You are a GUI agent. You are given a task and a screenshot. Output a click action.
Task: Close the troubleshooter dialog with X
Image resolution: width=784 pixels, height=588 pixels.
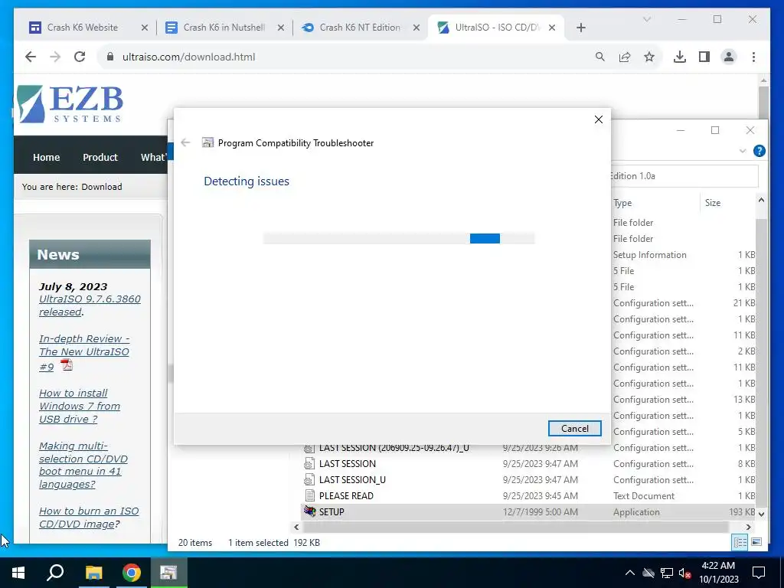[599, 119]
